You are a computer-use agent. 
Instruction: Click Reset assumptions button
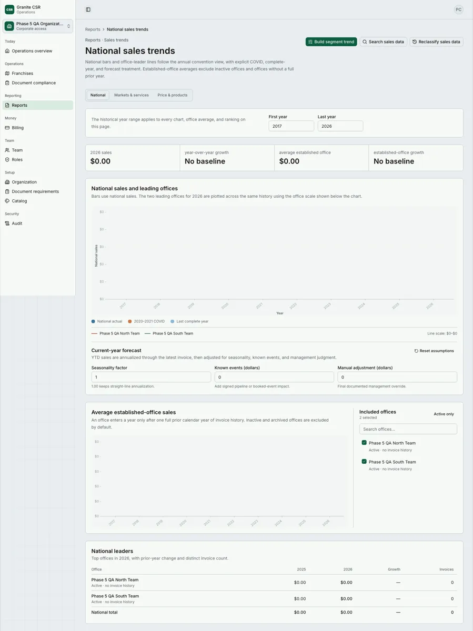pyautogui.click(x=434, y=351)
